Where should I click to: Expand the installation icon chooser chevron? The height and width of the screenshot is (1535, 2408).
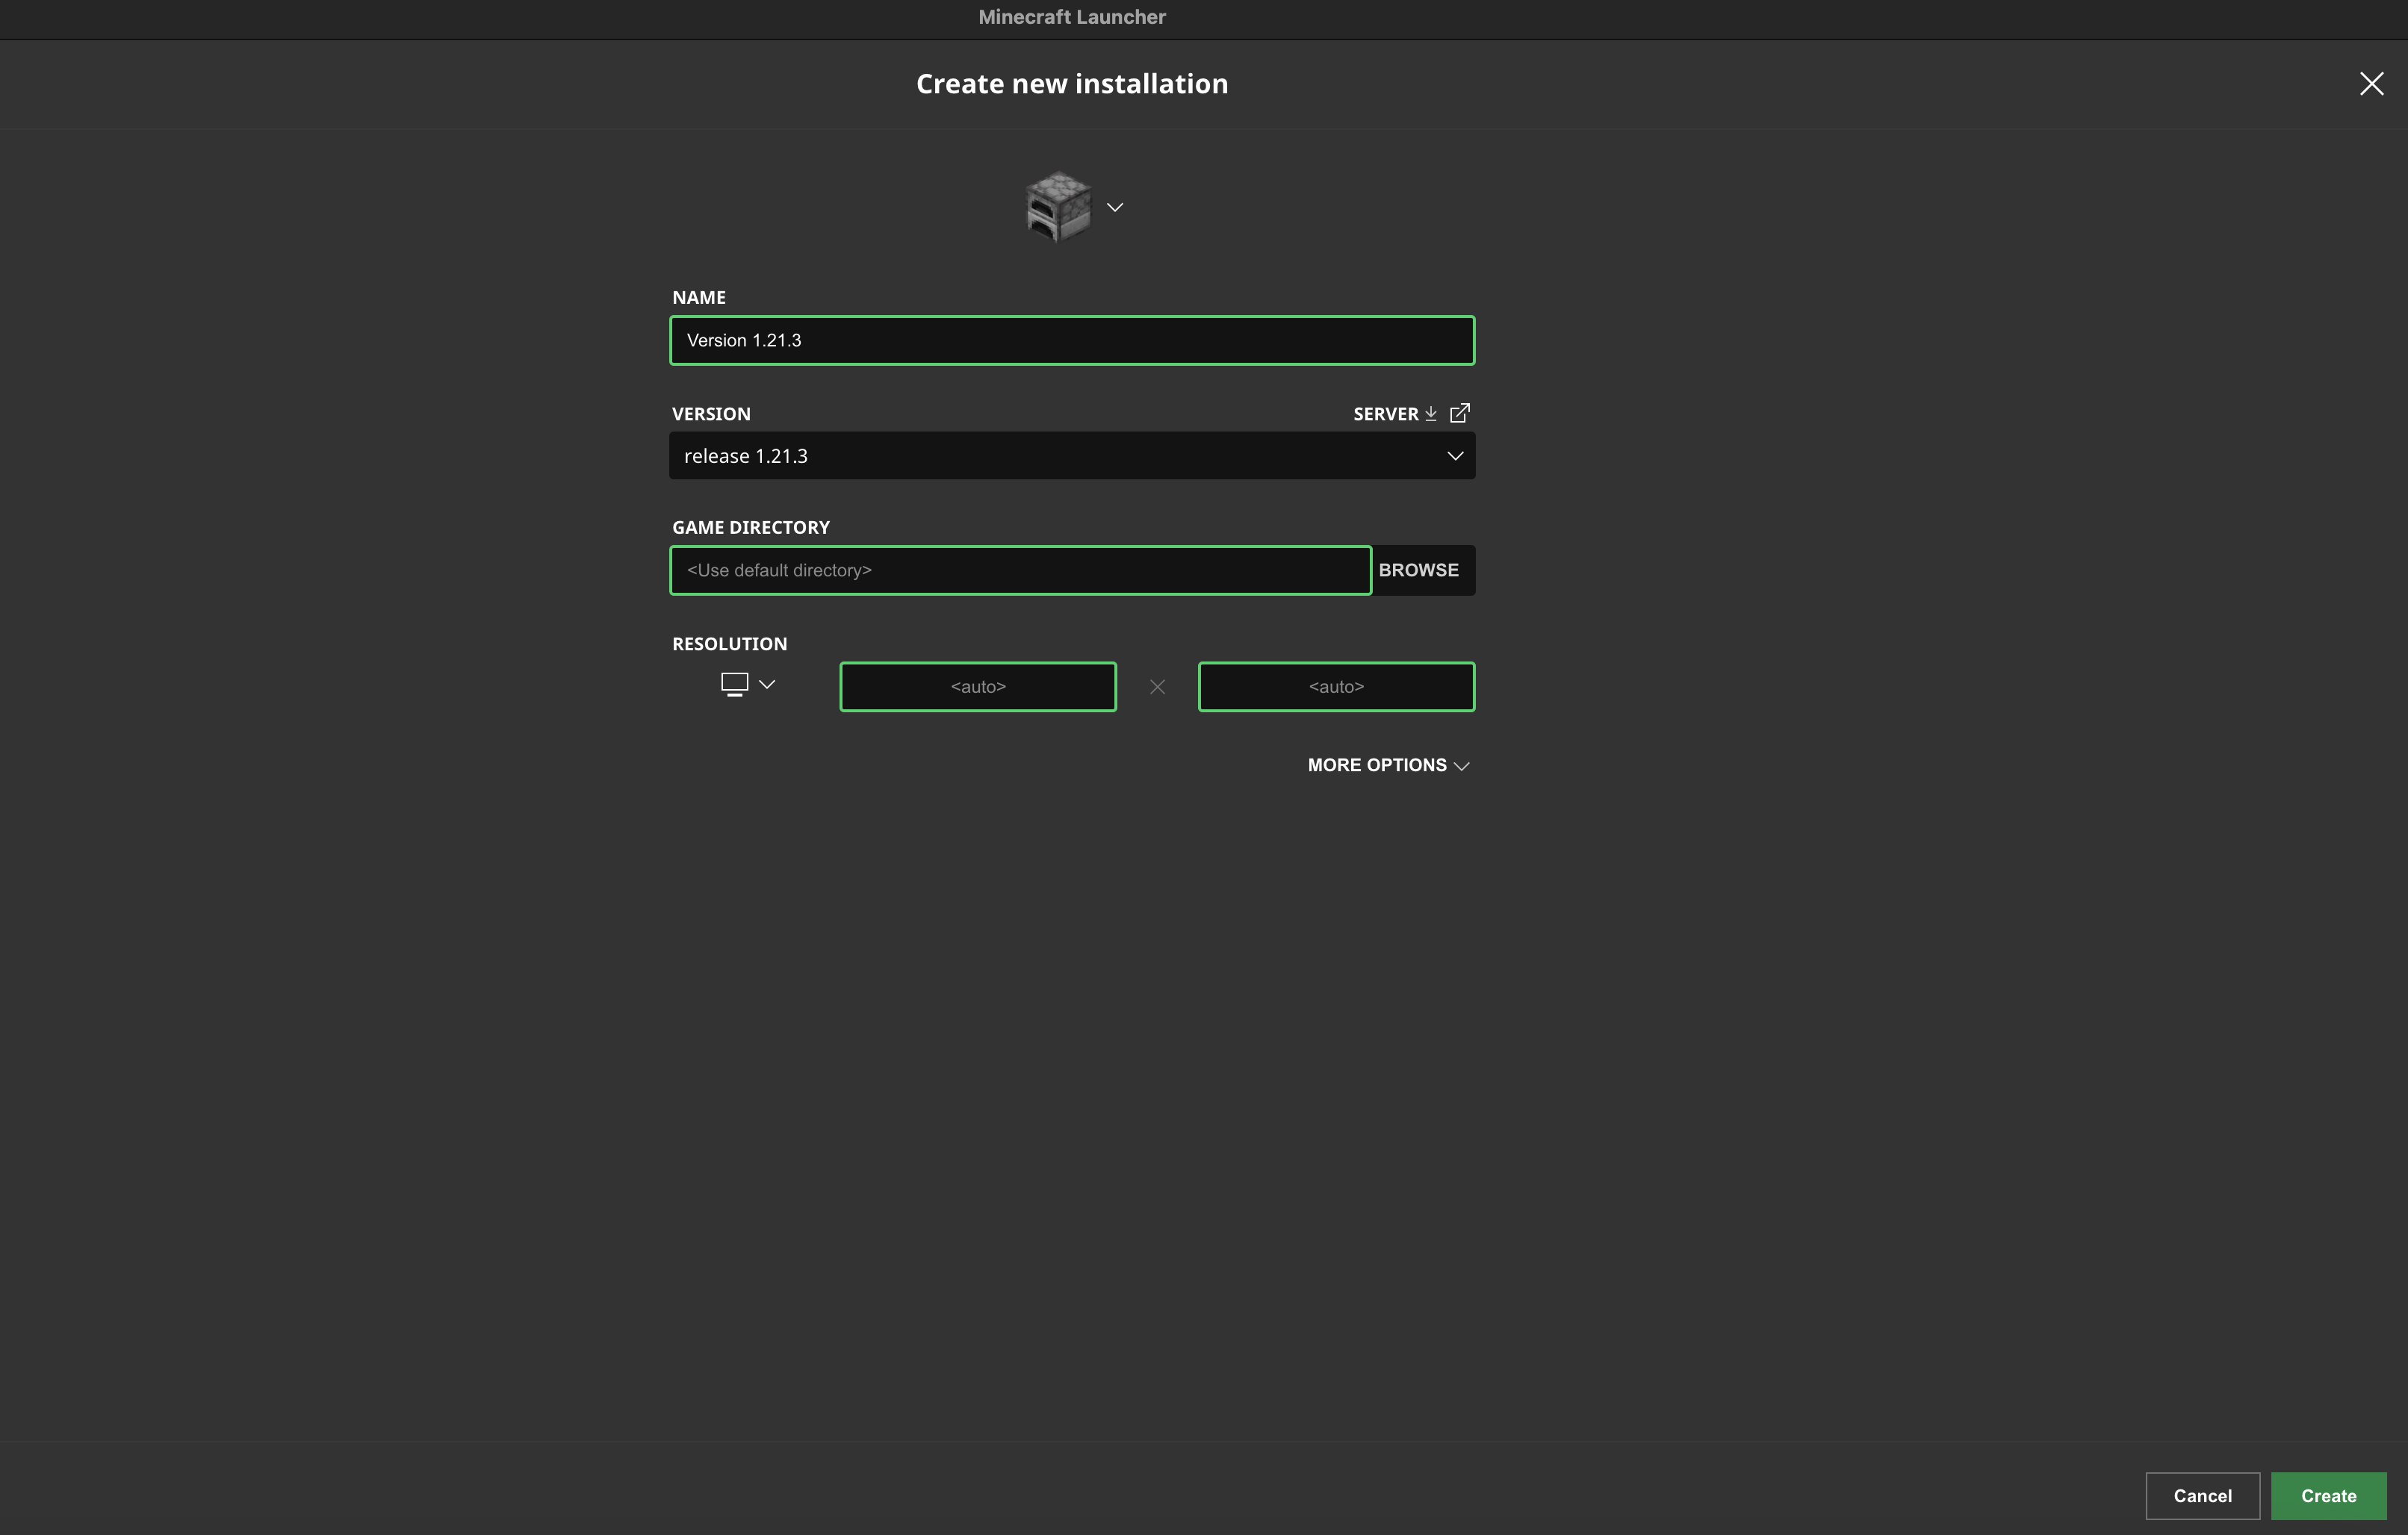click(1115, 207)
